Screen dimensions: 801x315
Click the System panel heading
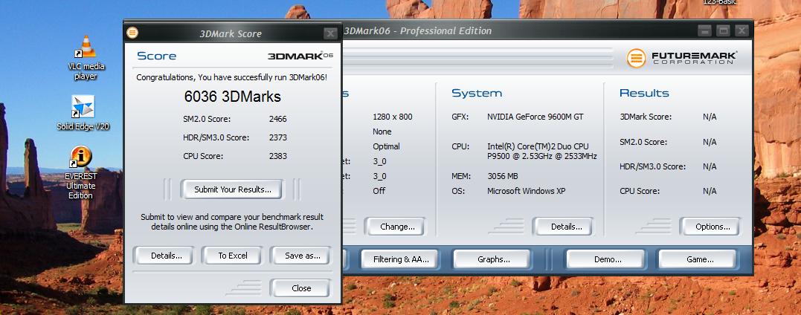(477, 94)
